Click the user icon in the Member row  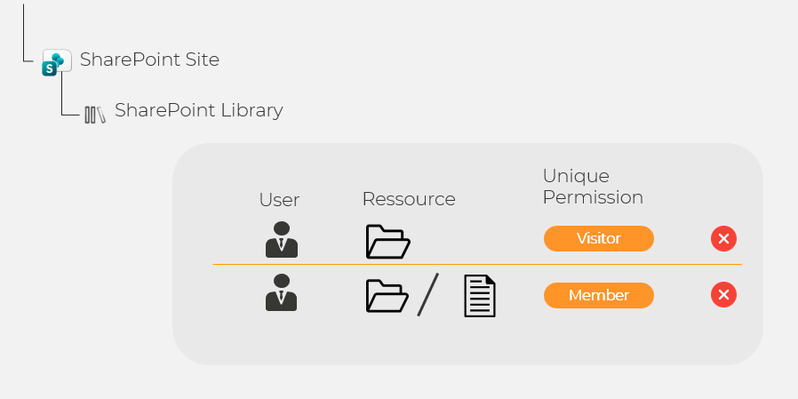tap(282, 293)
